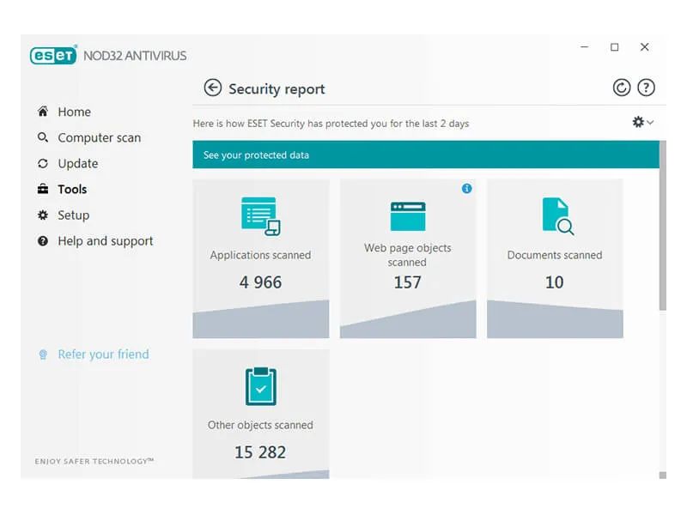Open the Update section
This screenshot has width=687, height=515.
point(78,163)
